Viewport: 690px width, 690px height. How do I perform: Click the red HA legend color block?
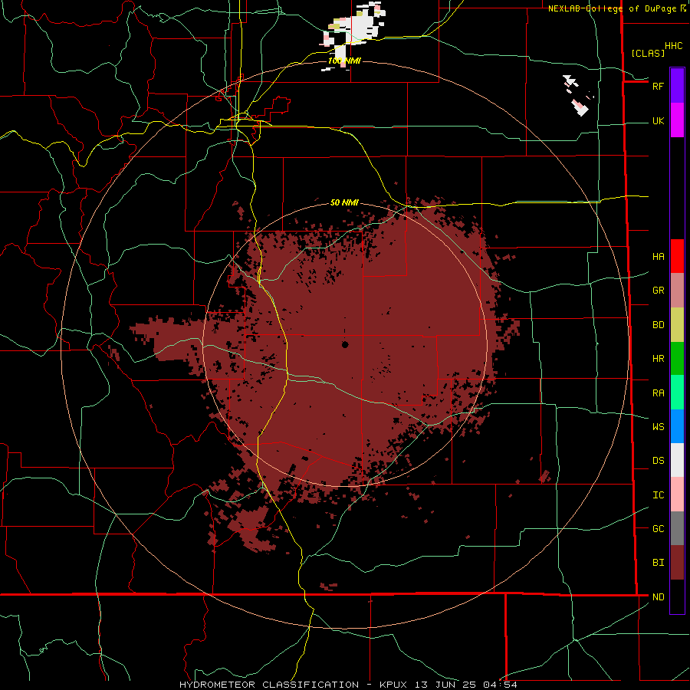point(677,256)
